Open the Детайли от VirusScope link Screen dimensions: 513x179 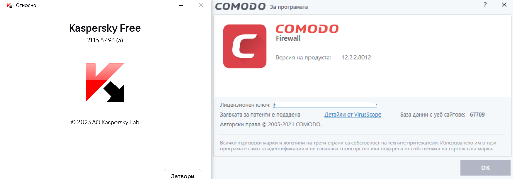coord(353,115)
